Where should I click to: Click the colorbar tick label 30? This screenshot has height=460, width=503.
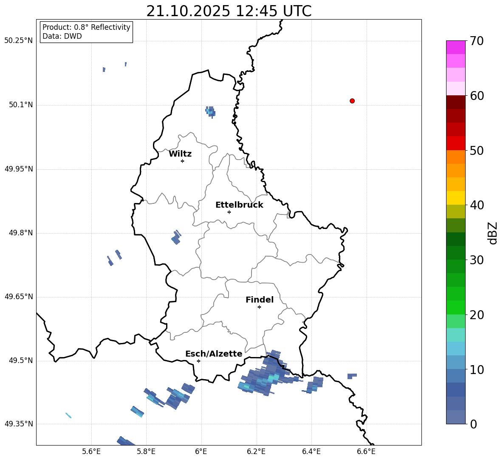coord(477,260)
